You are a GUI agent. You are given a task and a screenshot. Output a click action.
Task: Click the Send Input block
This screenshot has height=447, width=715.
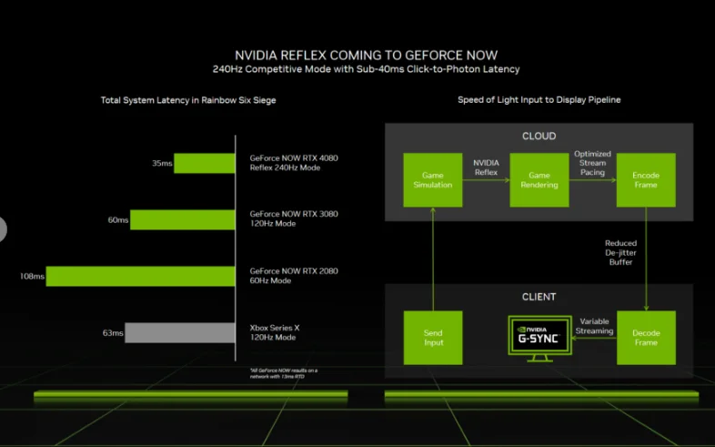pyautogui.click(x=433, y=338)
